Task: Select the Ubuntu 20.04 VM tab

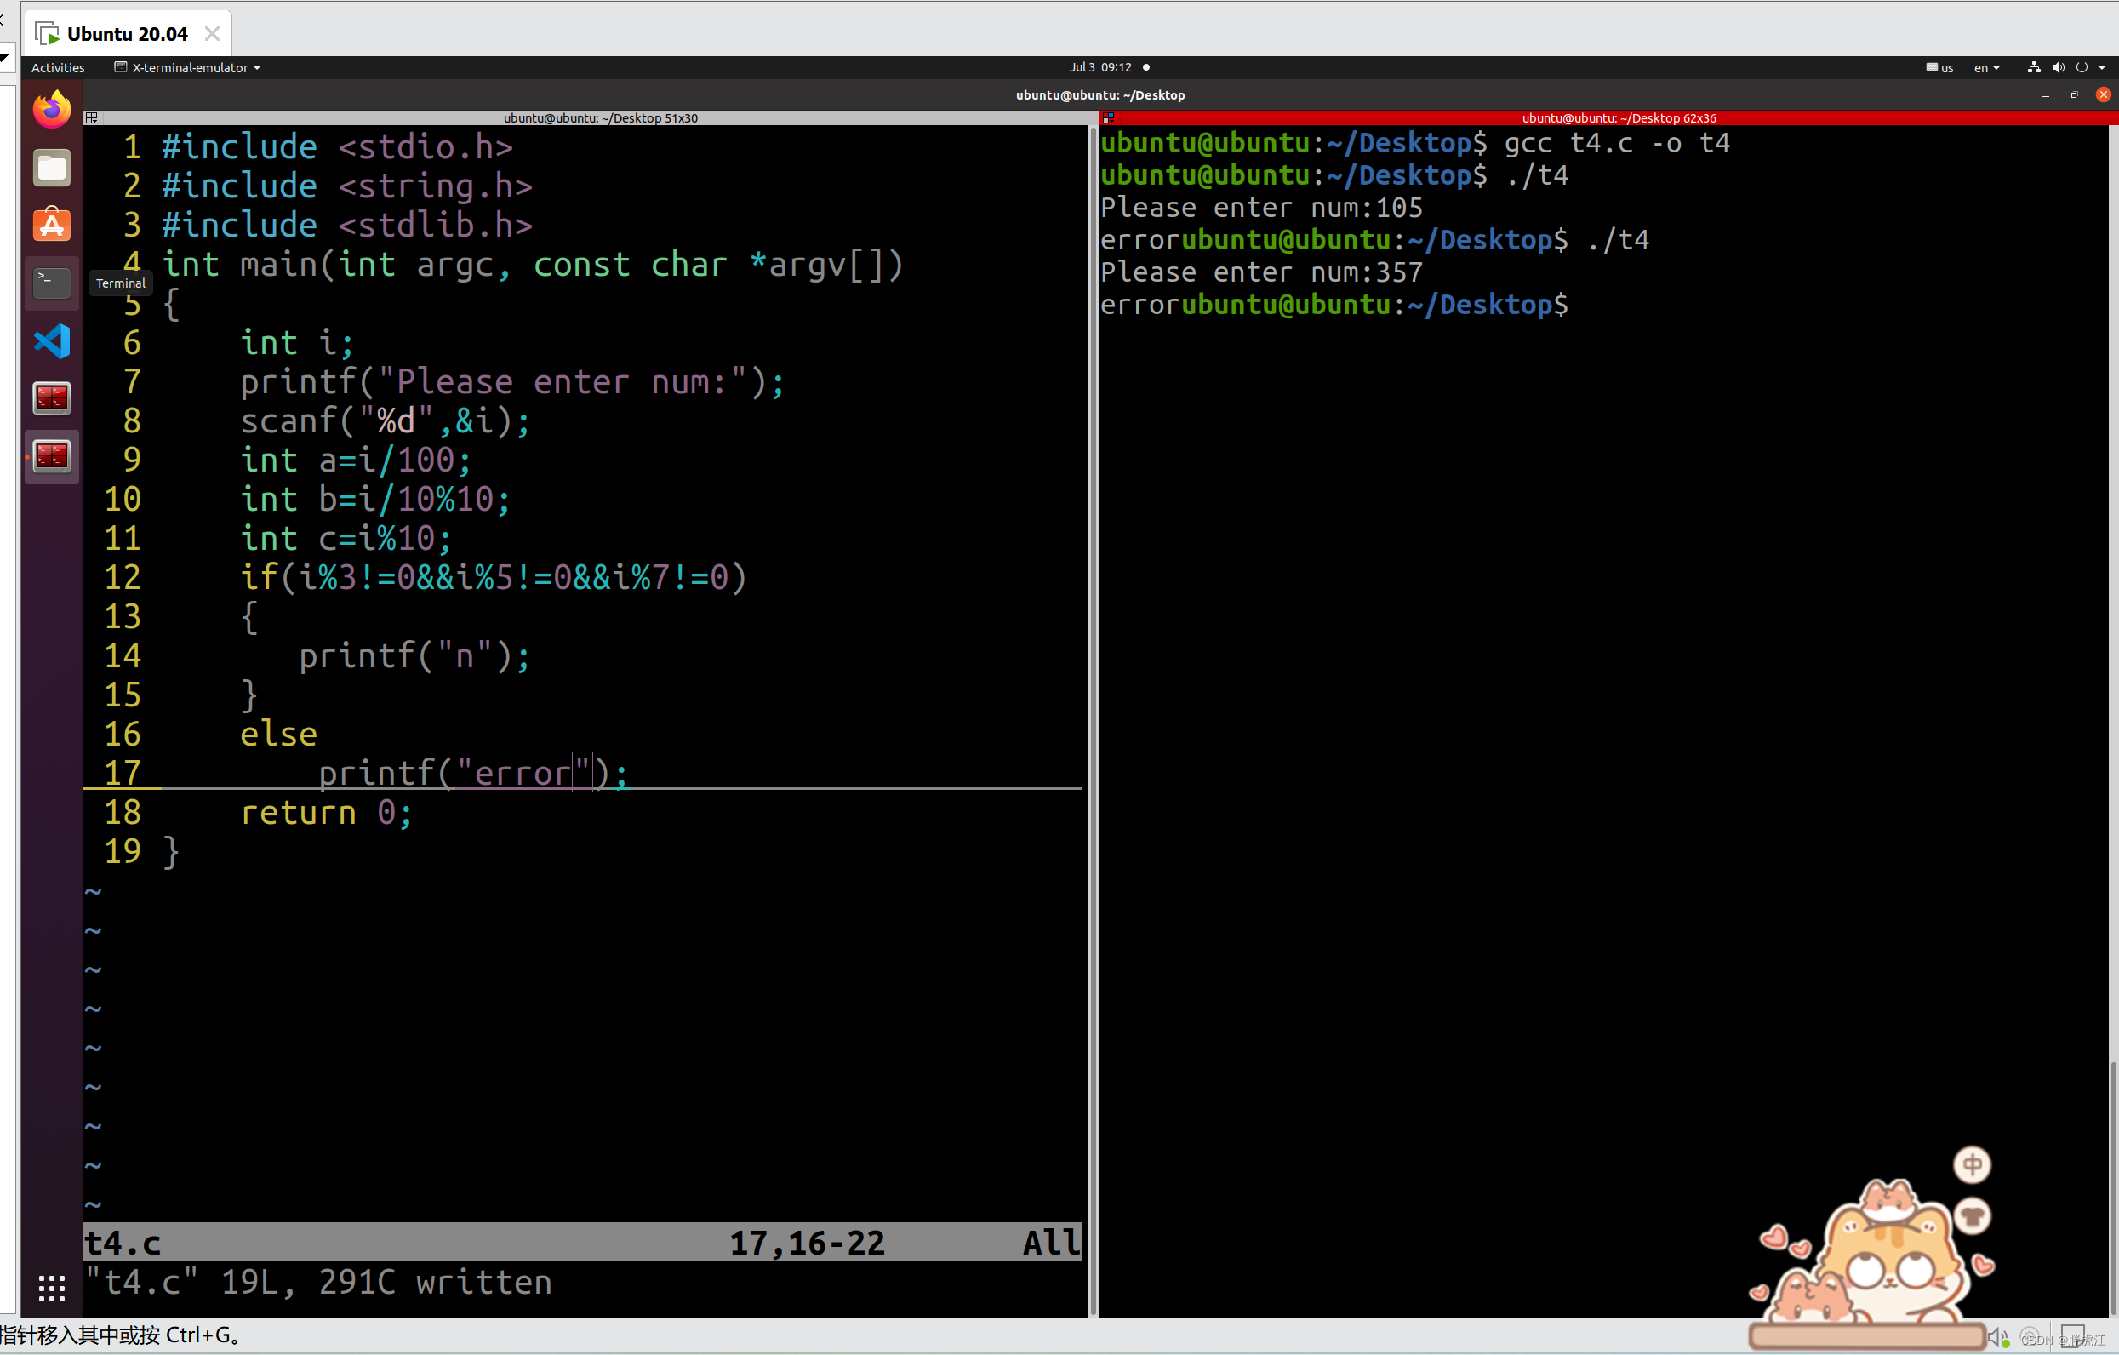Action: point(127,33)
